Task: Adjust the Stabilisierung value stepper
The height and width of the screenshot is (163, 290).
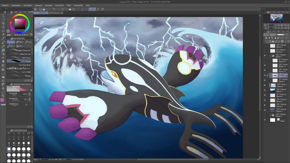Action: (27, 105)
